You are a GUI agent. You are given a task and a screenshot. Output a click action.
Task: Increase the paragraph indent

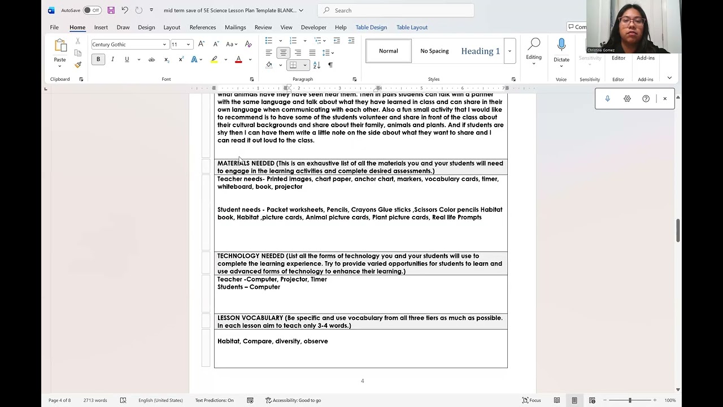351,41
